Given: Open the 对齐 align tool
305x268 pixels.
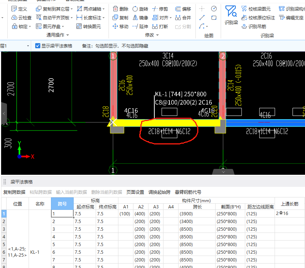Looking at the screenshot, I should [161, 18].
